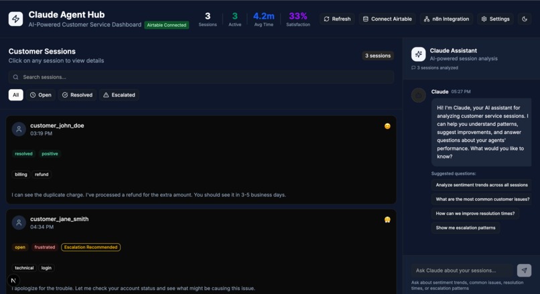Screen dimensions: 540x294
Task: Click the Airtable Connected badge
Action: click(167, 25)
